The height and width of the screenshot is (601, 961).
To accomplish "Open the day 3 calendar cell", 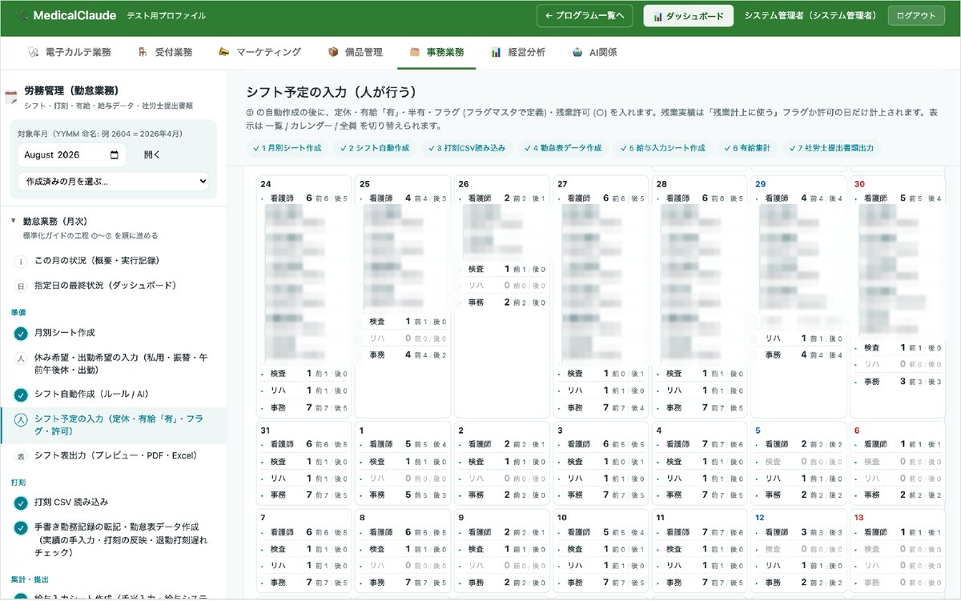I will (x=601, y=463).
